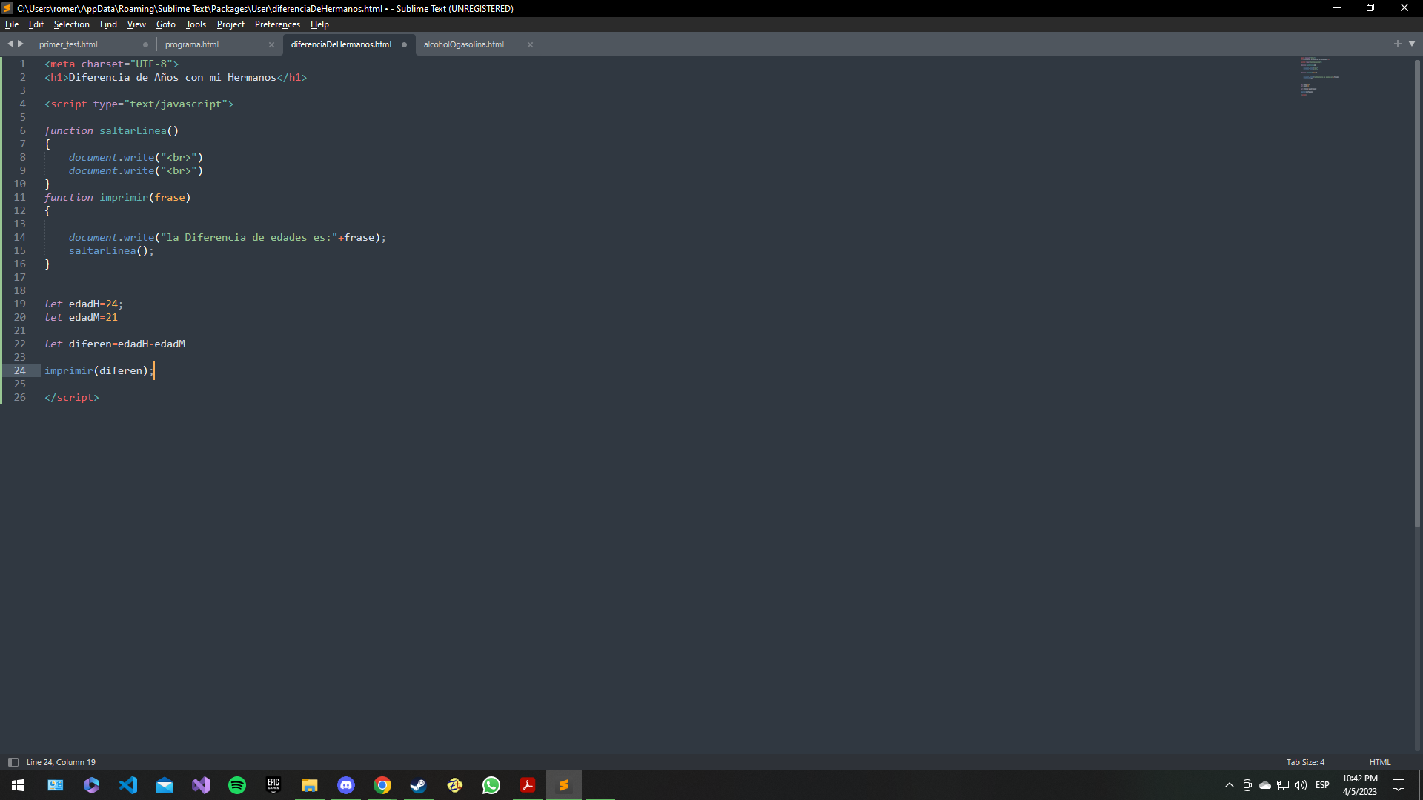1423x800 pixels.
Task: Launch Visual Studio from taskbar
Action: pos(201,785)
